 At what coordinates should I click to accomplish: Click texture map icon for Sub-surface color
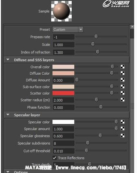coord(123,86)
